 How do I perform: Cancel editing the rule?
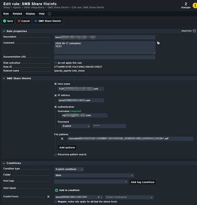(x=23, y=21)
